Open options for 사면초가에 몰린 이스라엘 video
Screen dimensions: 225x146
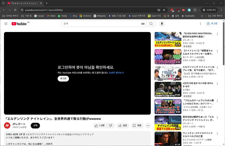217,84
